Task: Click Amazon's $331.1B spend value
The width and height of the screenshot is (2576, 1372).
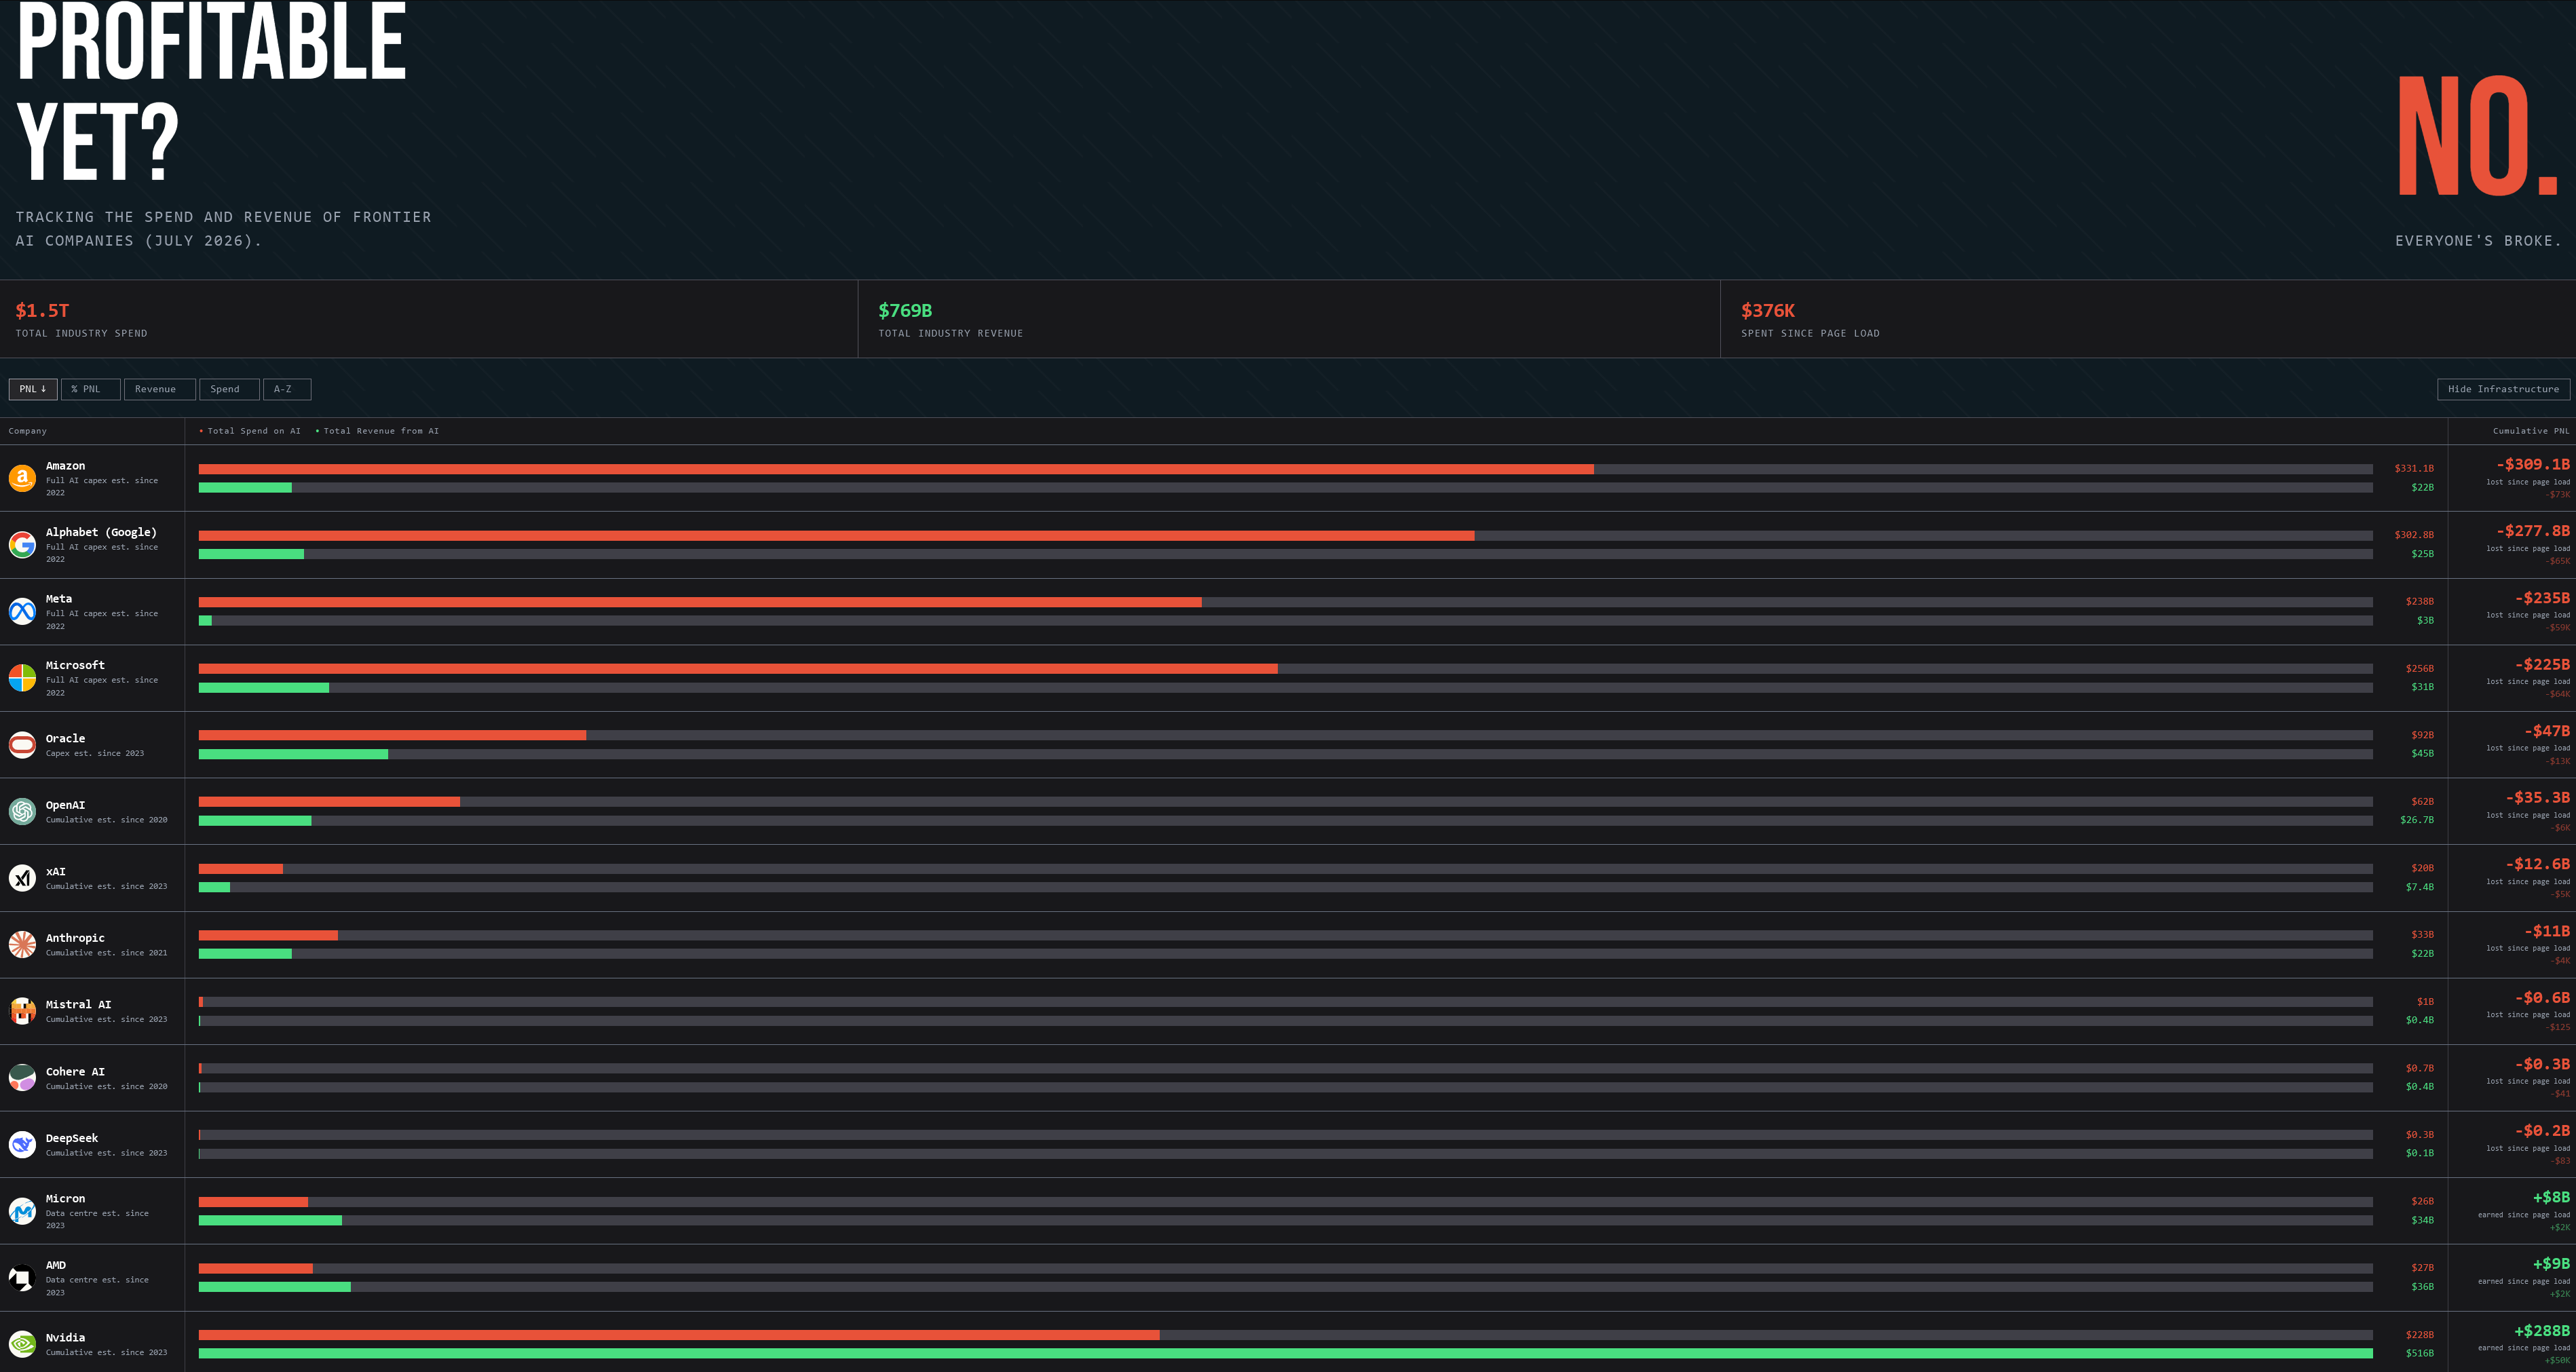Action: pyautogui.click(x=2414, y=468)
